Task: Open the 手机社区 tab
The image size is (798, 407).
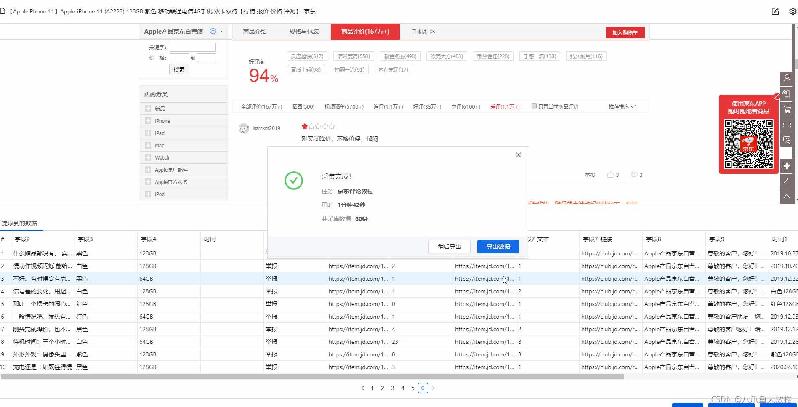Action: pyautogui.click(x=424, y=32)
